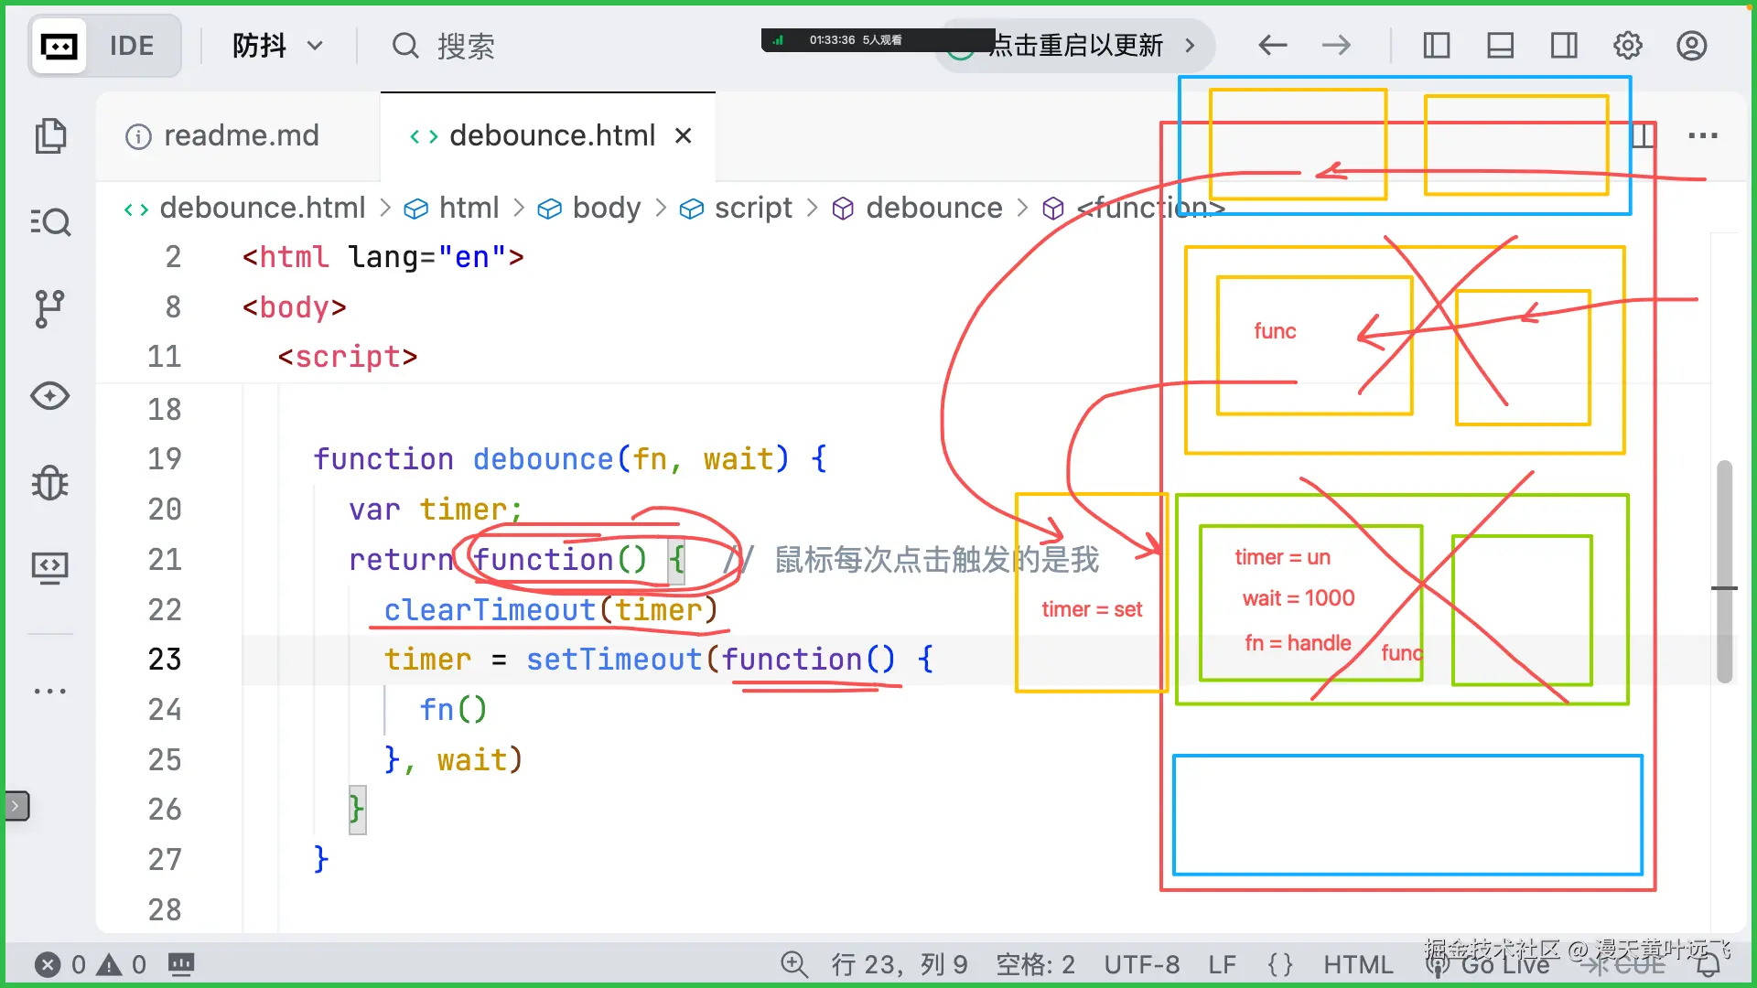Open the Source Control branch icon

pos(50,309)
